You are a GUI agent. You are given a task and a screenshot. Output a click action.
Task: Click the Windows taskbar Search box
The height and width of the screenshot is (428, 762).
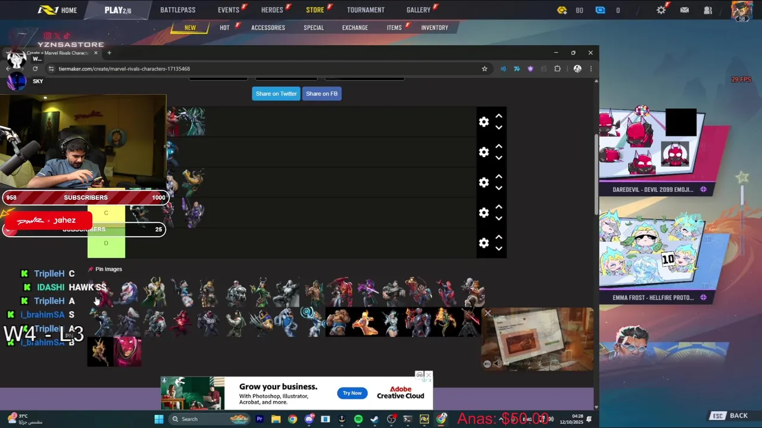pos(208,419)
